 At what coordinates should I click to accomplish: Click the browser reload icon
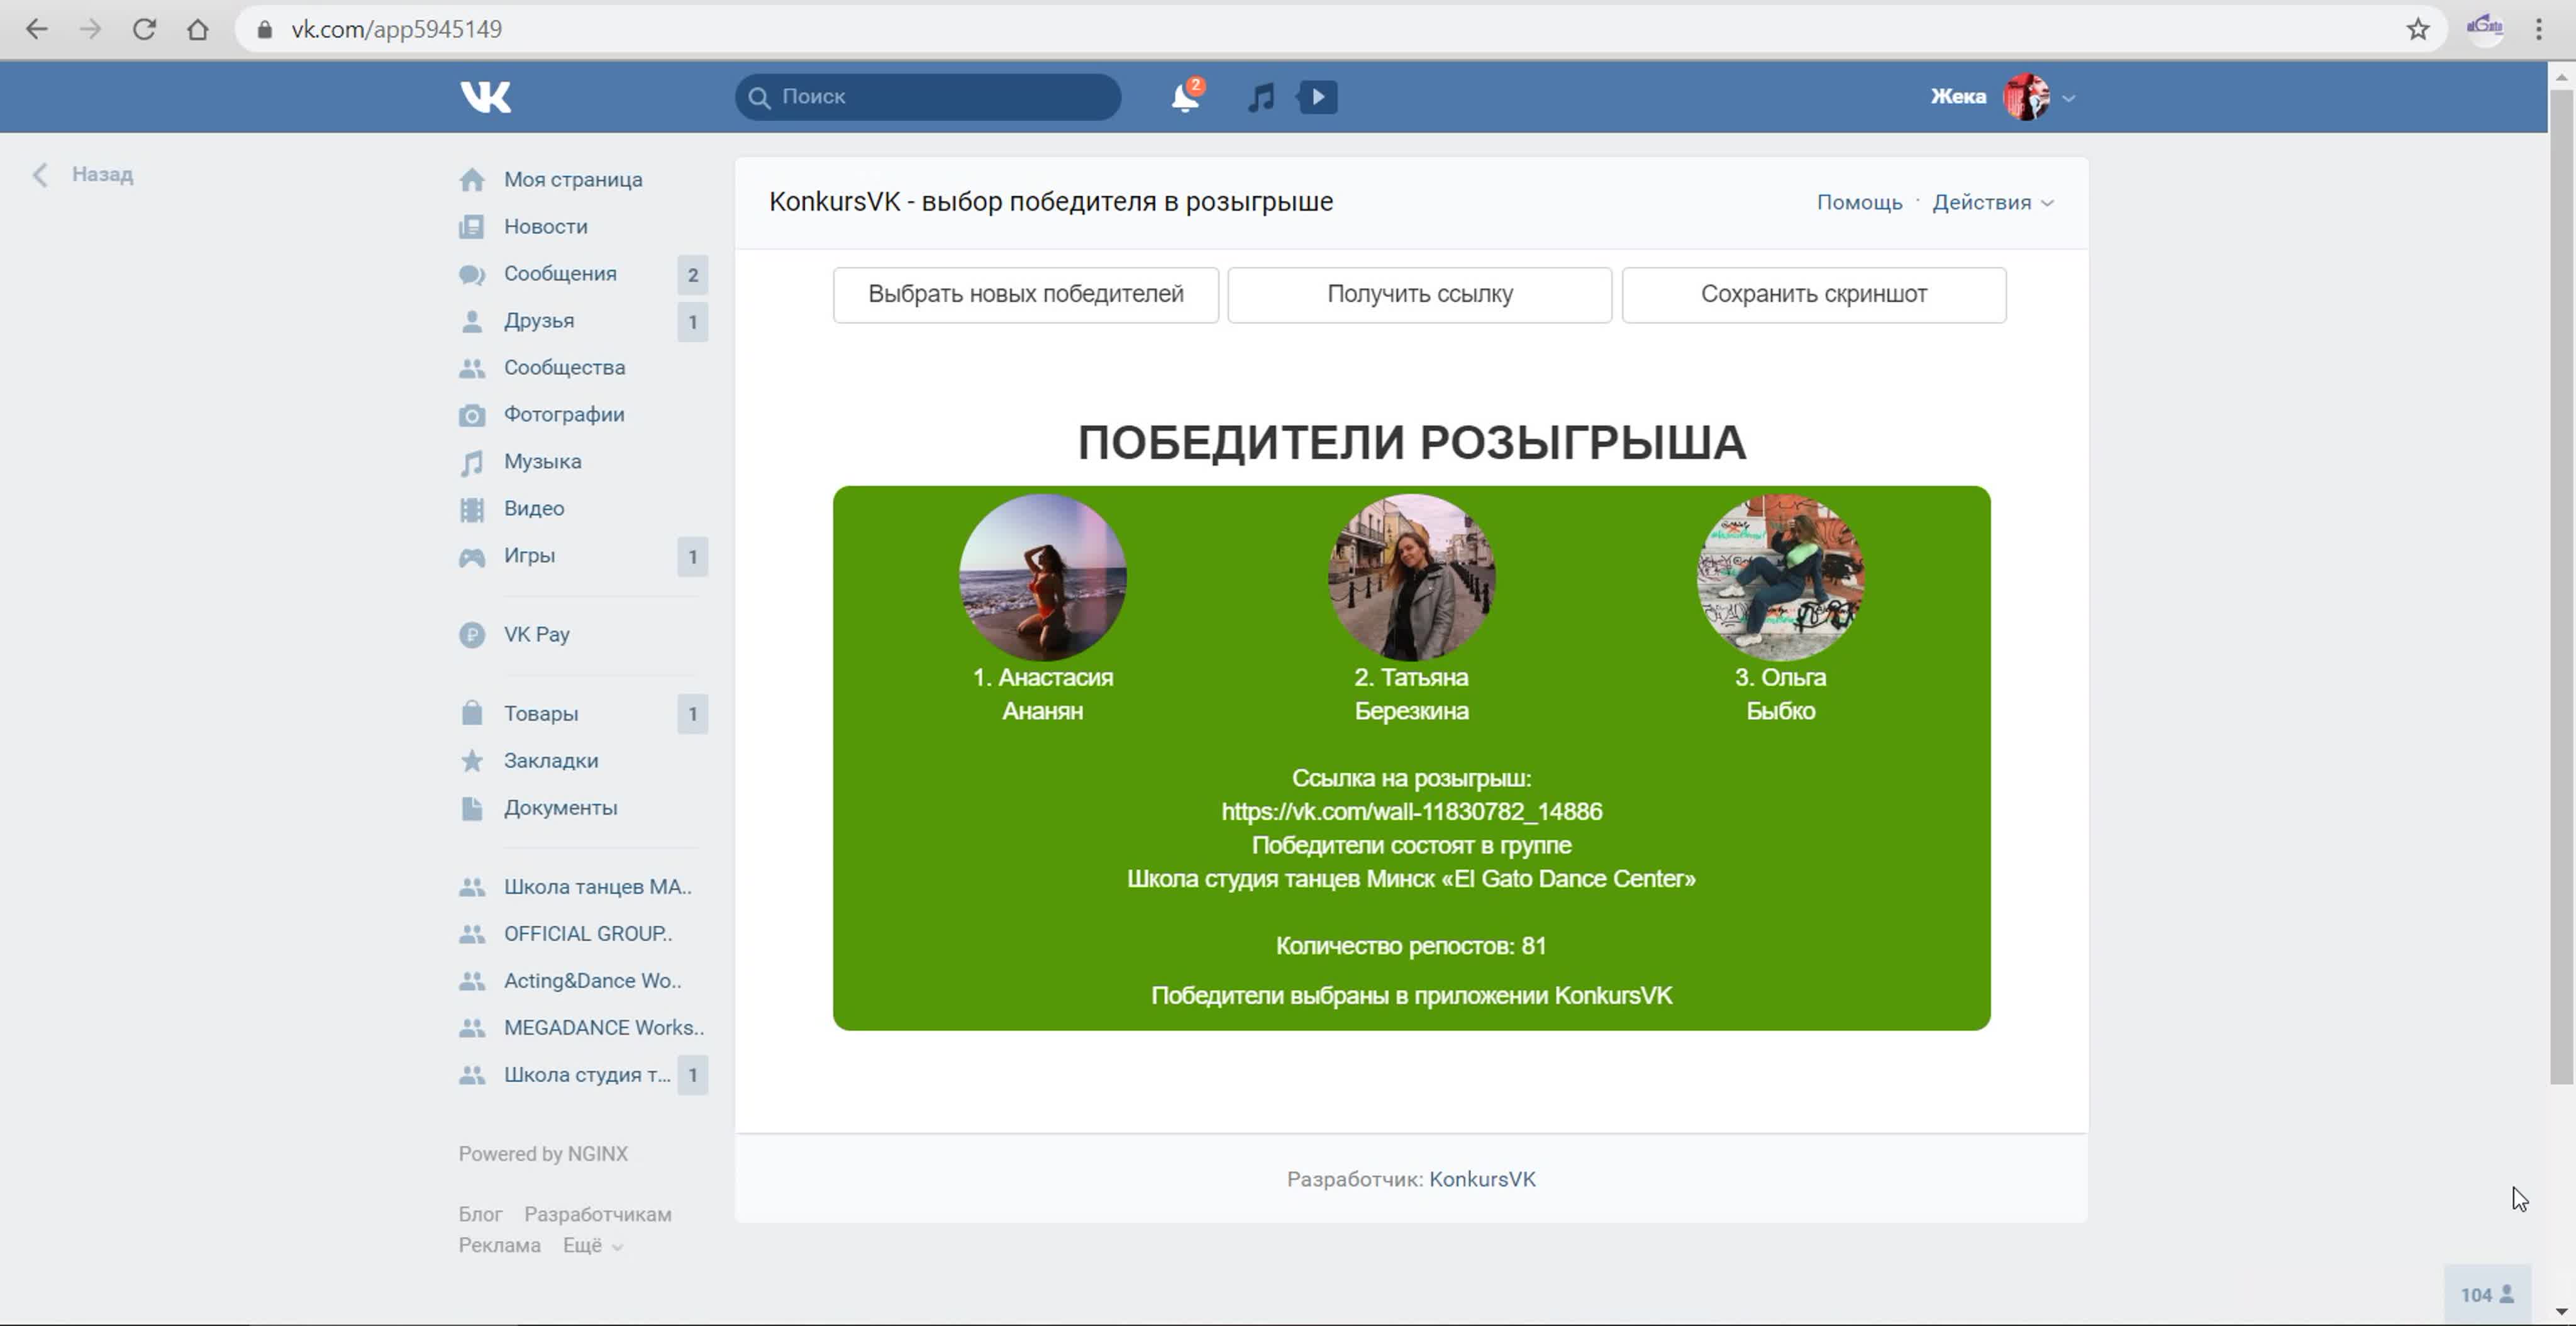tap(144, 29)
